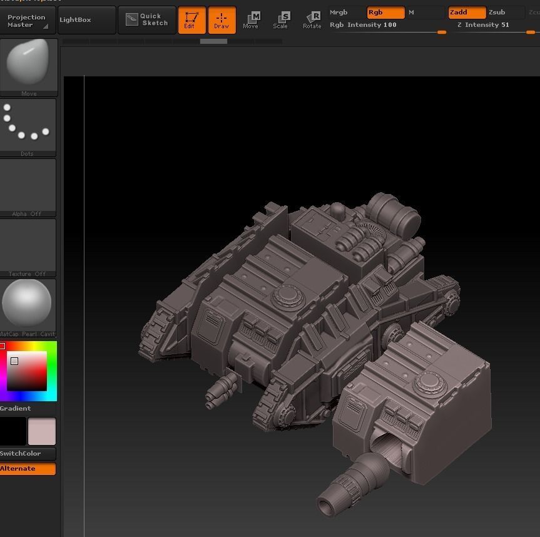540x537 pixels.
Task: Click the highlighted document tab above canvas
Action: (213, 41)
